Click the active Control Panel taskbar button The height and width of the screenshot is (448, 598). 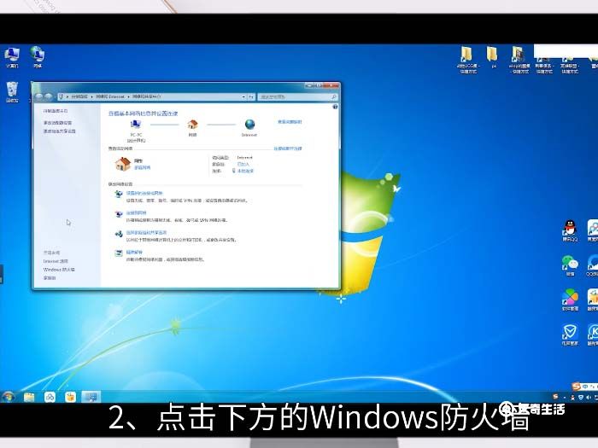click(91, 397)
